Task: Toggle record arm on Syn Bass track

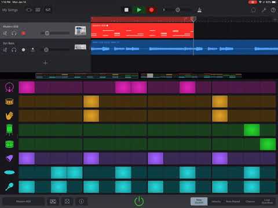Action: click(x=23, y=50)
